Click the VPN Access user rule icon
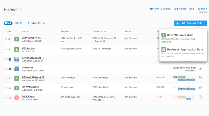Viewport: 209px width, 116px height. (x=17, y=49)
